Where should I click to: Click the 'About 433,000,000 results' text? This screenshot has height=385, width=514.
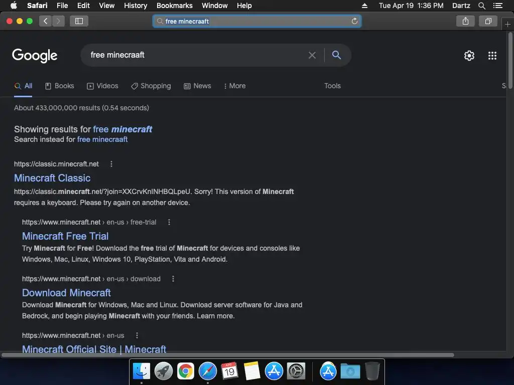point(82,108)
